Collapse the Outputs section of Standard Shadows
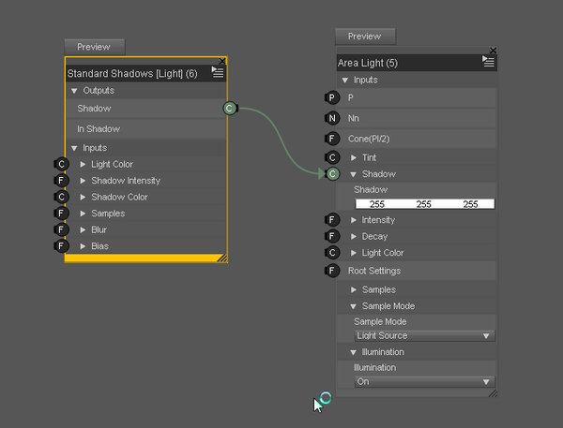 (74, 91)
